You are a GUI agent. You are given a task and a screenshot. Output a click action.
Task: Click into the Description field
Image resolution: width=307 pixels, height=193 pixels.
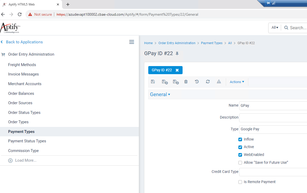tap(273, 118)
